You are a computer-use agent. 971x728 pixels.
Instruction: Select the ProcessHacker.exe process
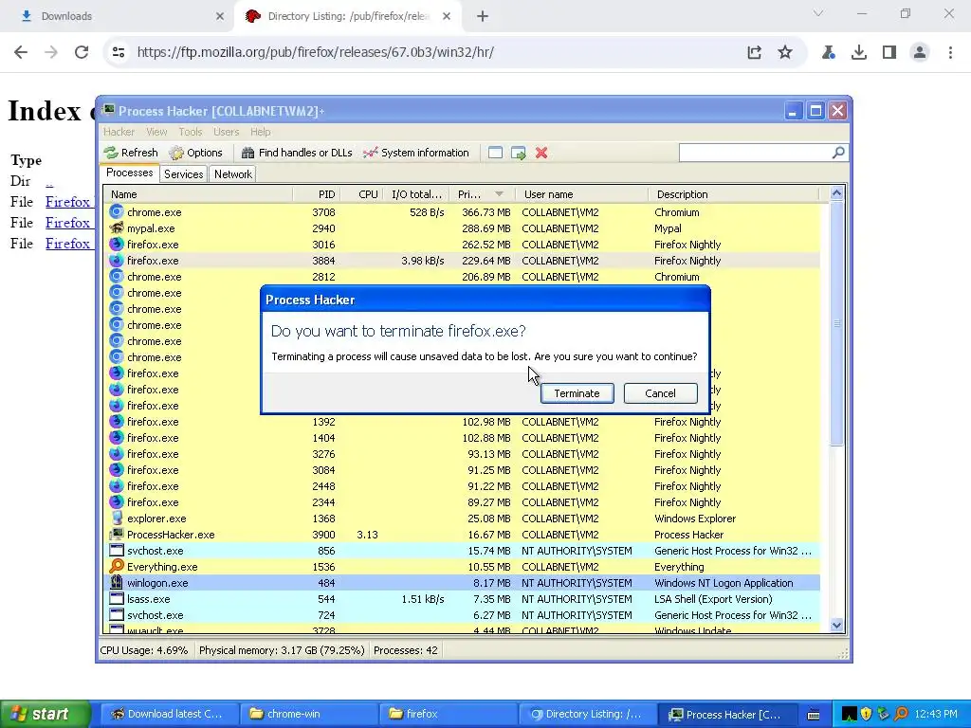[462, 535]
